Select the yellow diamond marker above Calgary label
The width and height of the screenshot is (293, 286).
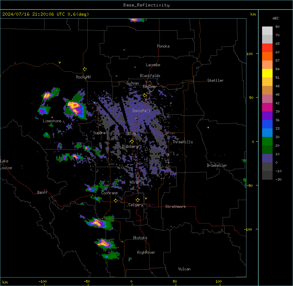138,200
